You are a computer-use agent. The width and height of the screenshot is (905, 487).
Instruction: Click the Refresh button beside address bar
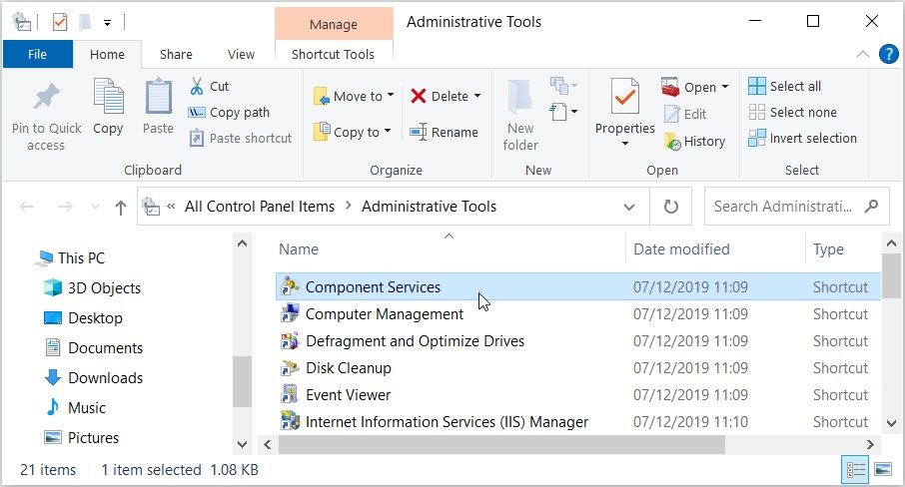(670, 207)
